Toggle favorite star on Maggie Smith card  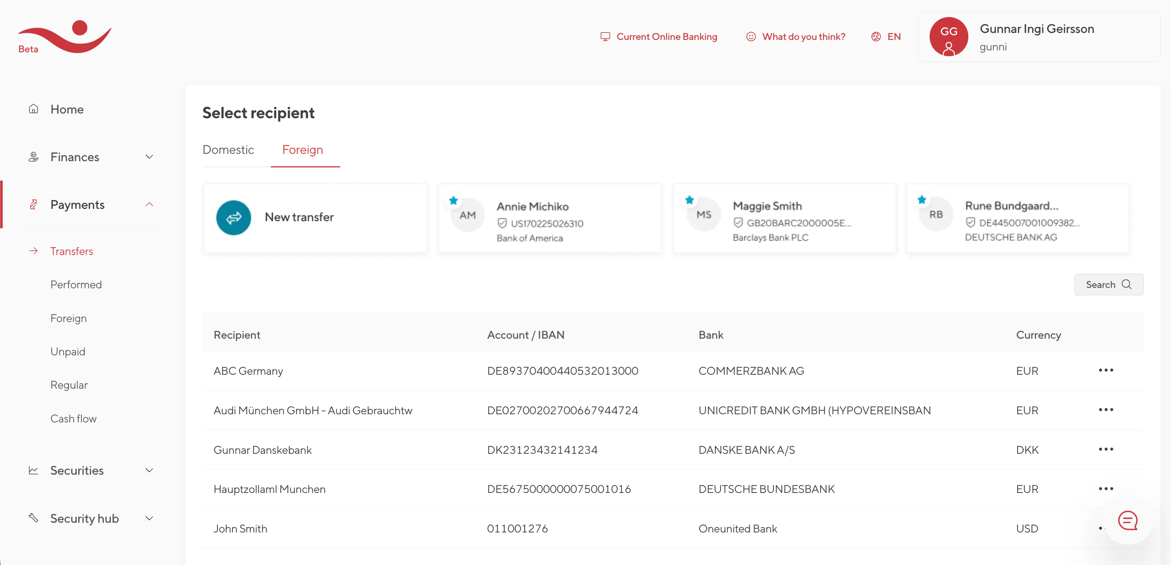(x=689, y=200)
